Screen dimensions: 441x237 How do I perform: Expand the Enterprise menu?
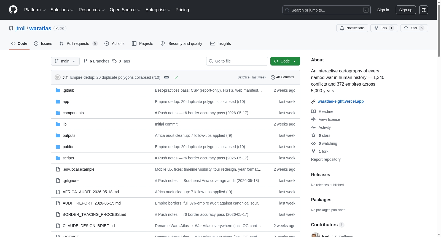158,10
